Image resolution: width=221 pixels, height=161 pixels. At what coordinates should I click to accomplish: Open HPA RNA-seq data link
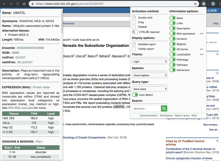[21, 108]
